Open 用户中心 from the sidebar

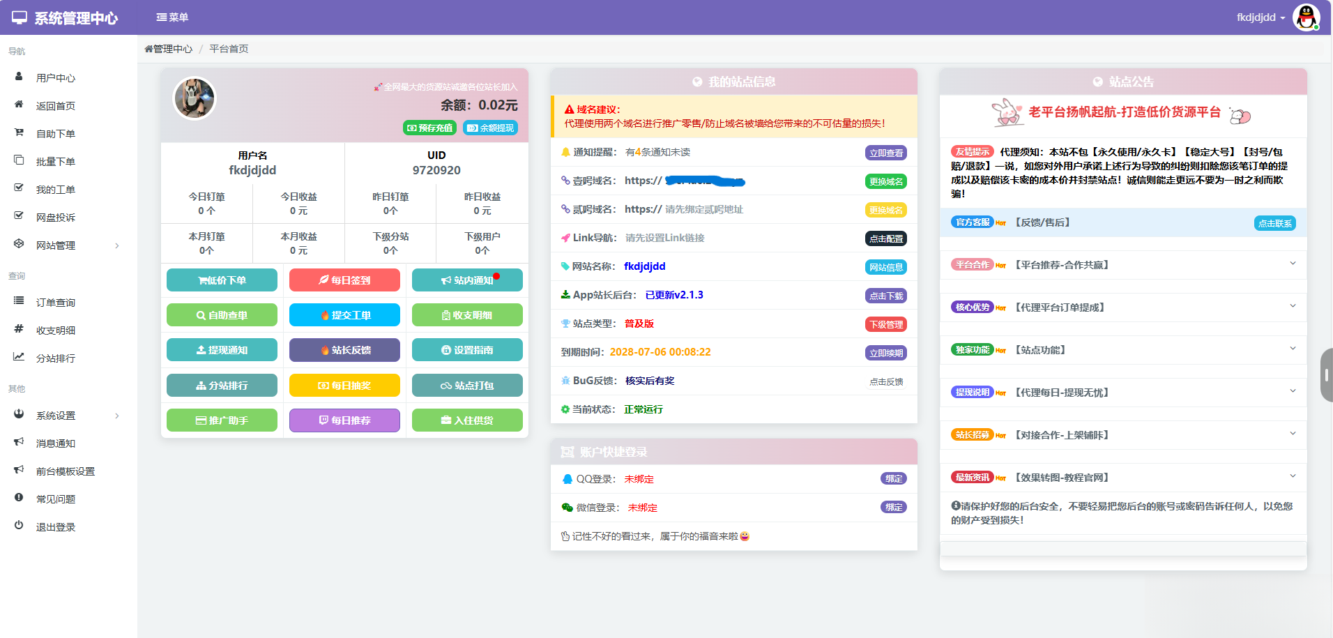point(56,77)
